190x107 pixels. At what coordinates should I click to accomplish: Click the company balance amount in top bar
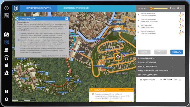[x=142, y=8]
